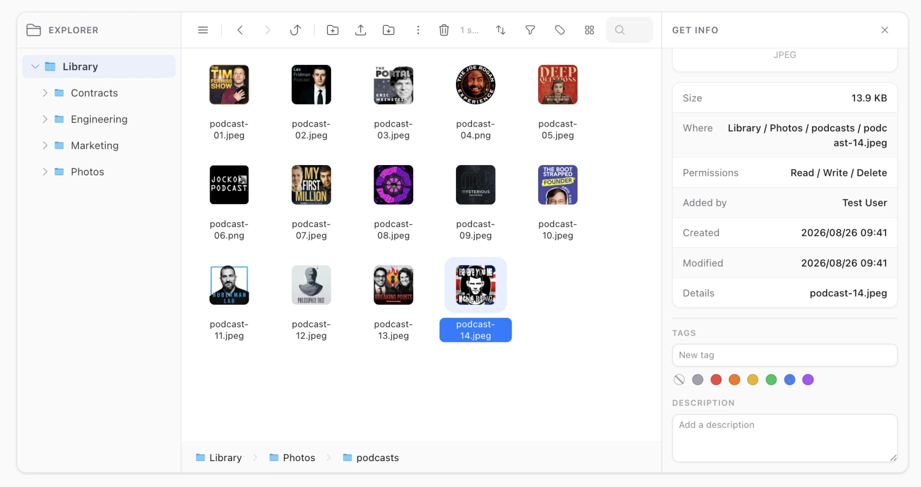This screenshot has height=487, width=921.
Task: Click the Read / Write / Delete permissions value
Action: 839,173
